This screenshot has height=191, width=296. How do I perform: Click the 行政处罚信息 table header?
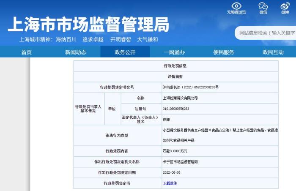[175, 66]
